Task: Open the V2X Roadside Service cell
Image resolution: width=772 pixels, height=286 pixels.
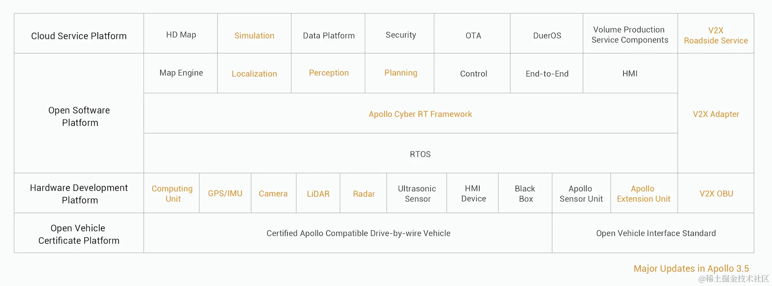Action: coord(715,35)
